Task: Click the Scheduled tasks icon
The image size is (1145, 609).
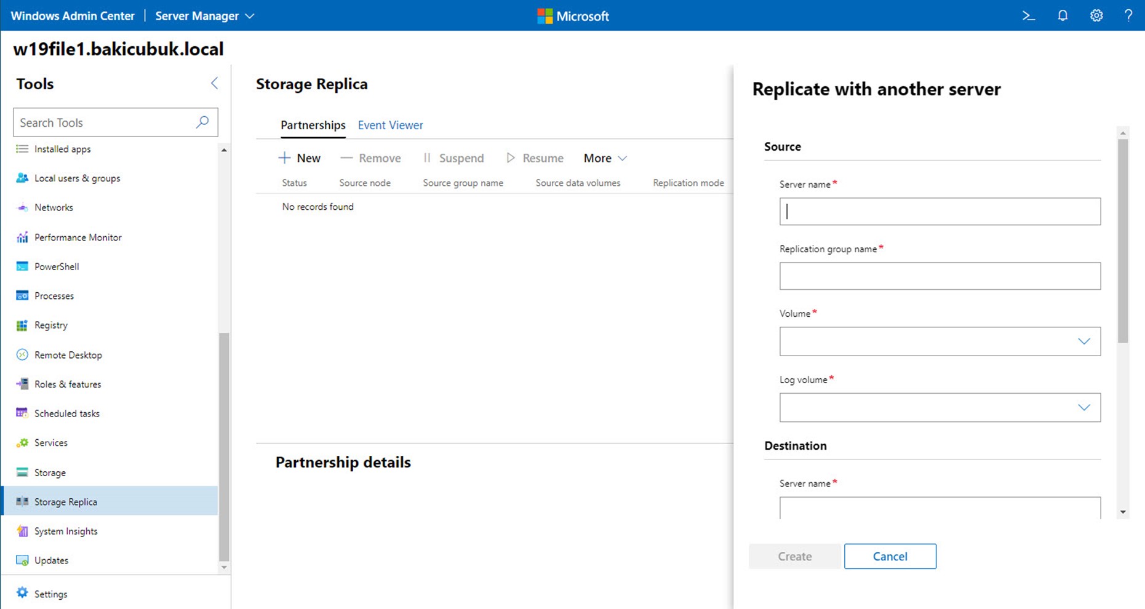Action: tap(22, 413)
